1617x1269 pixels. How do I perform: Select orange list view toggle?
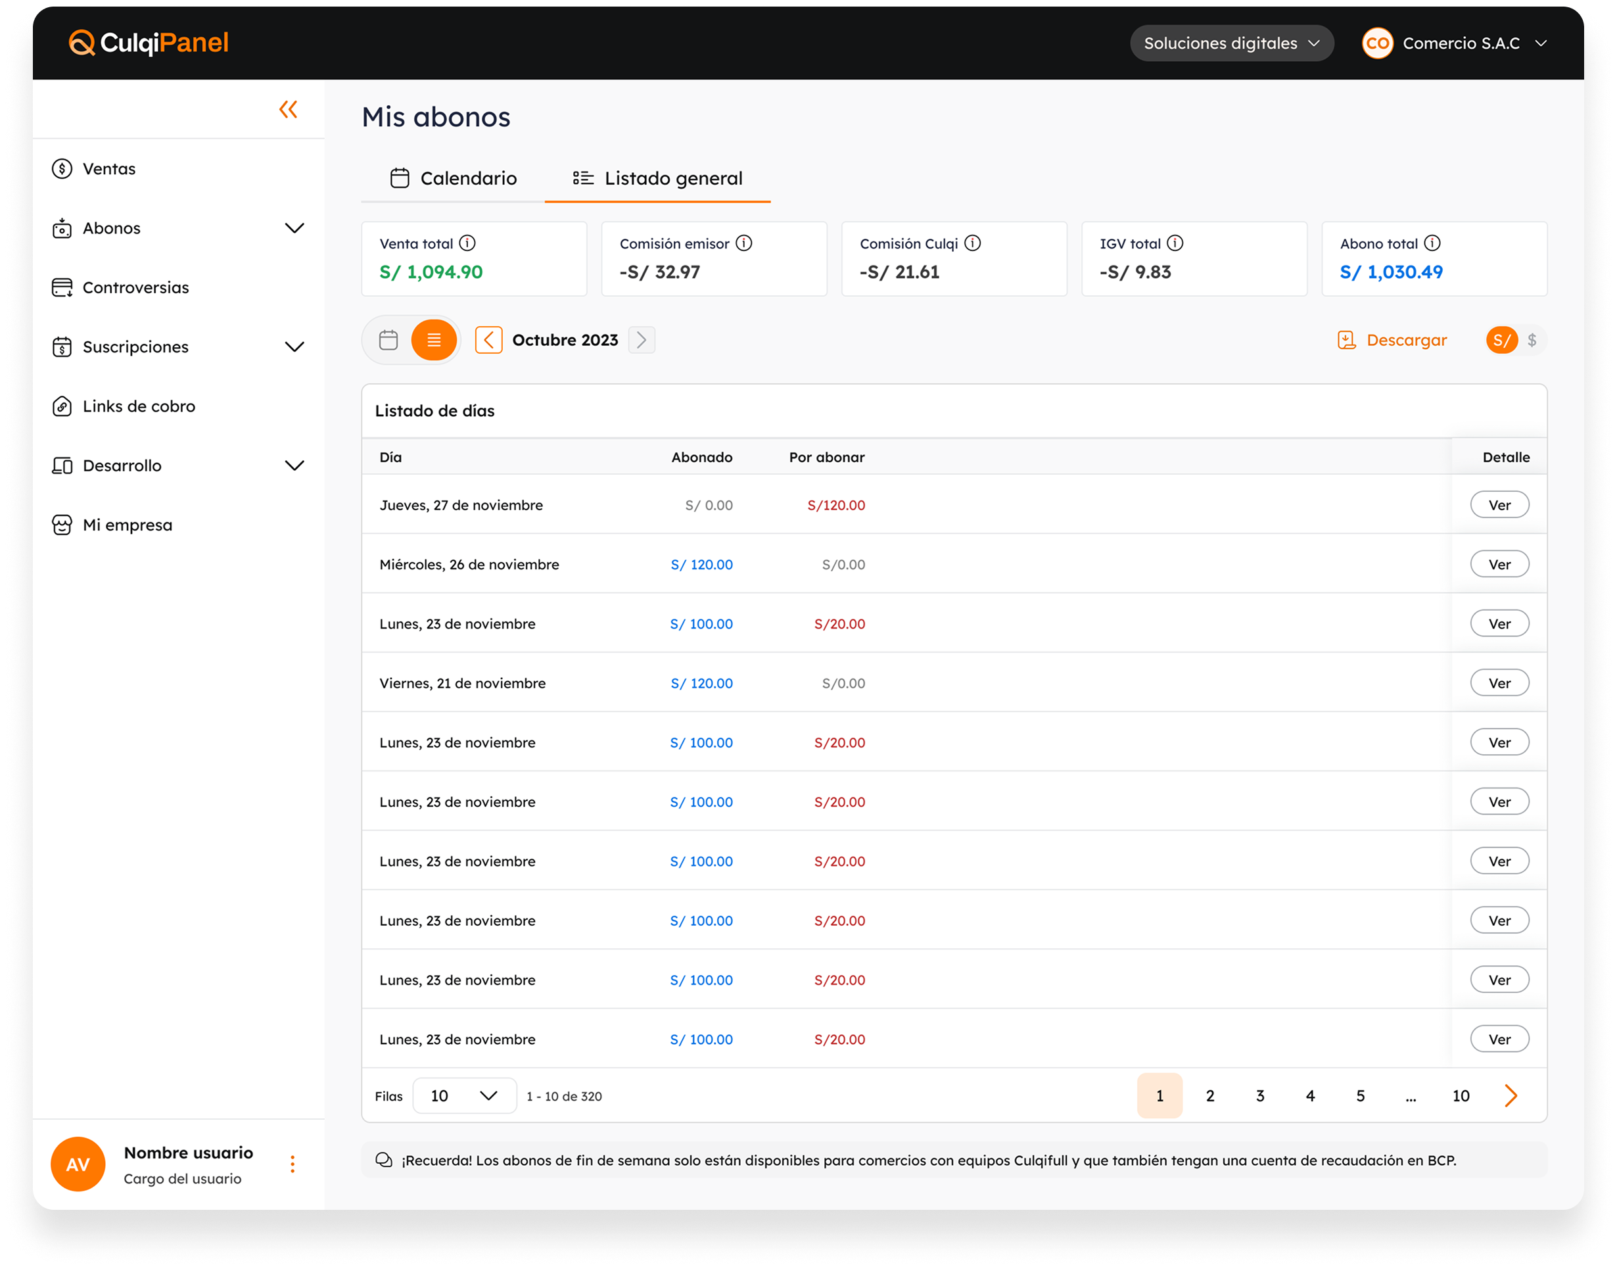(x=434, y=341)
